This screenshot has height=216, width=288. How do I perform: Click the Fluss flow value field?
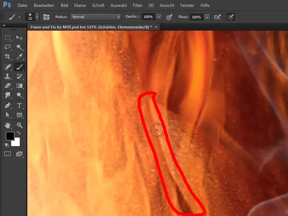197,17
